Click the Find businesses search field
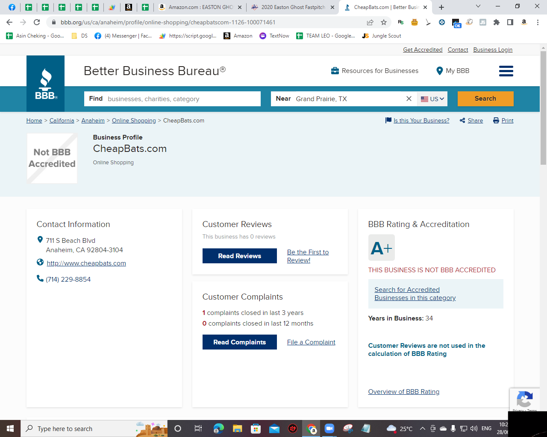Image resolution: width=547 pixels, height=437 pixels. tap(172, 99)
